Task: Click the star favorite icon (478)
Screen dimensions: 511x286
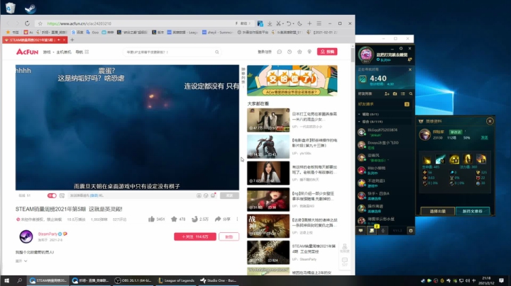Action: pos(174,219)
